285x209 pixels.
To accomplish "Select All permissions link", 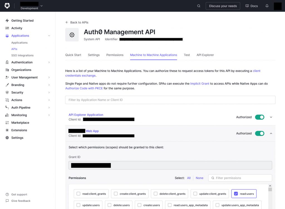I will click(189, 178).
